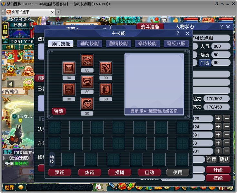Increase the attribute showing 391
Screen dimensions: 237x193
218,135
